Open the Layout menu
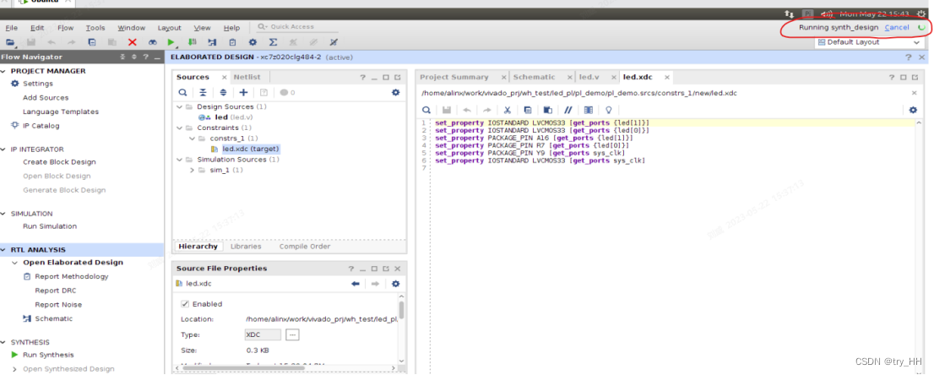 [x=169, y=28]
